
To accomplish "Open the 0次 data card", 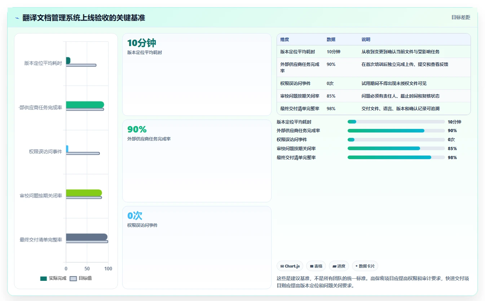I will (x=197, y=247).
